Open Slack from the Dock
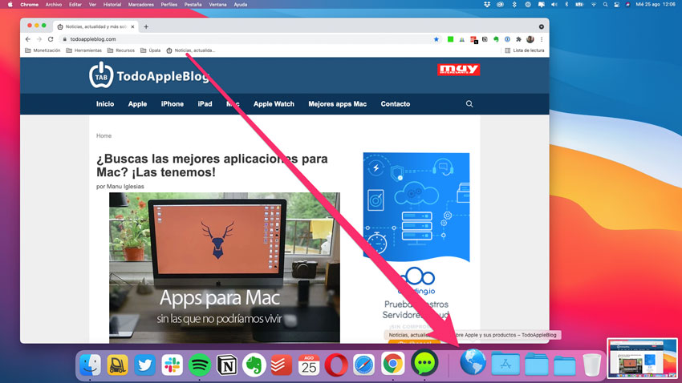This screenshot has height=383, width=682. (173, 365)
